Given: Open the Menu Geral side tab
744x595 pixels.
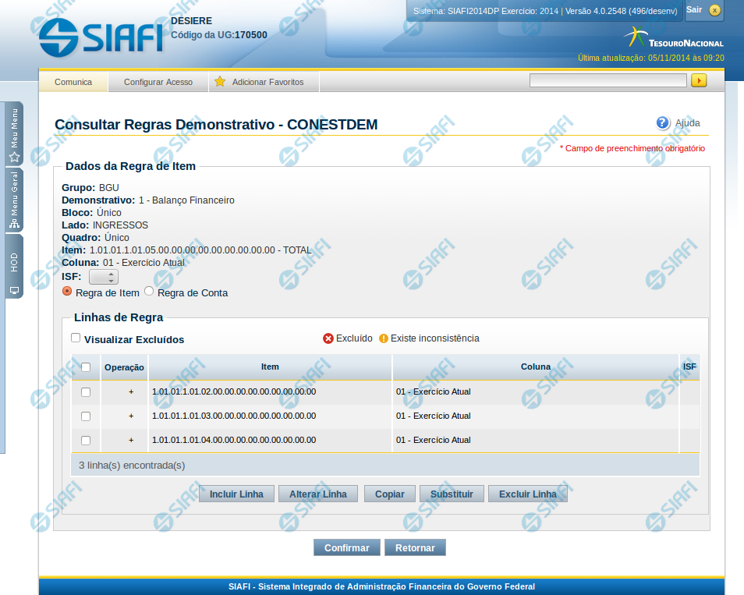Looking at the screenshot, I should coord(14,201).
